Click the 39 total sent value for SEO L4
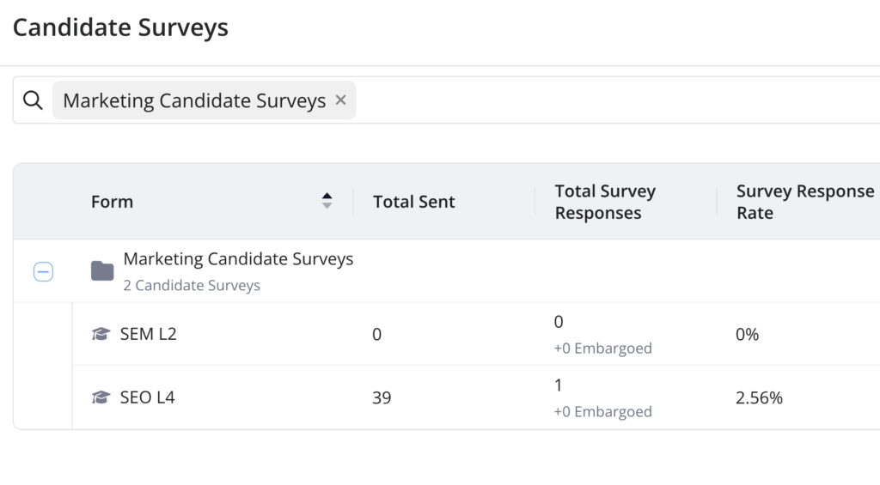The height and width of the screenshot is (485, 880). 382,397
